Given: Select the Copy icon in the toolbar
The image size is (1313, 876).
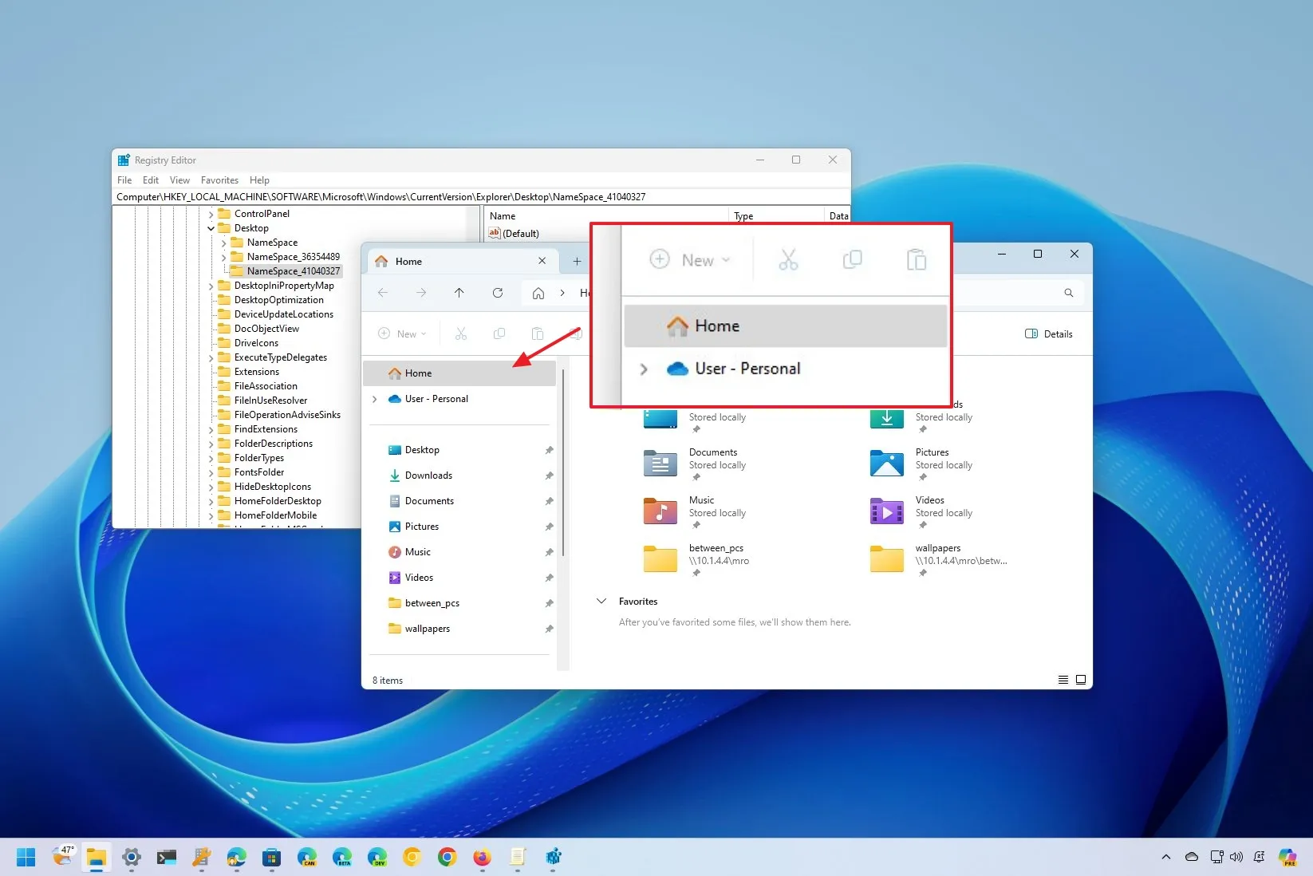Looking at the screenshot, I should (x=499, y=333).
